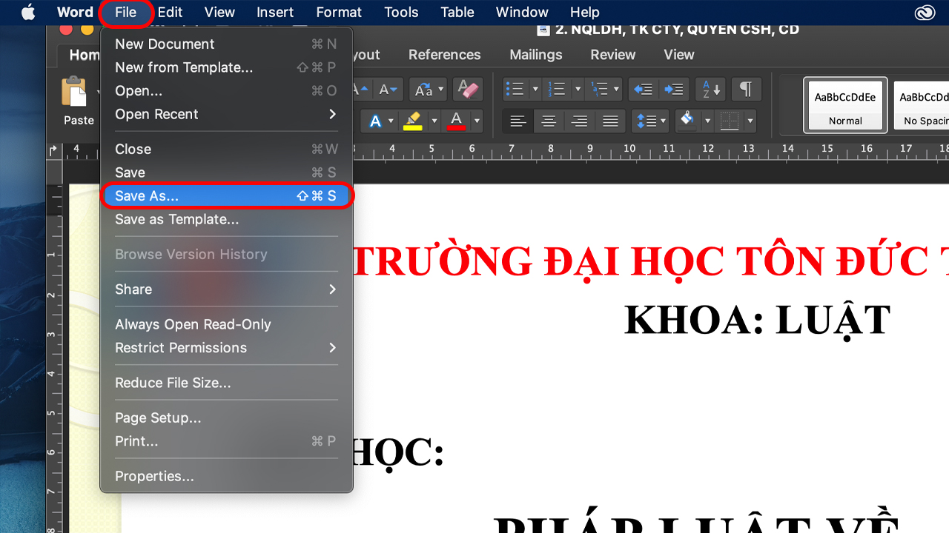
Task: Open the Change Case dropdown arrow
Action: [441, 90]
